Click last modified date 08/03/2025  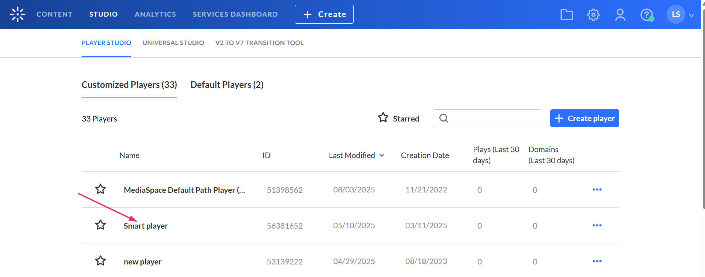pos(354,190)
